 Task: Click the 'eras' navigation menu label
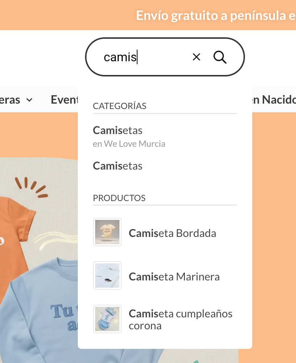pyautogui.click(x=10, y=100)
